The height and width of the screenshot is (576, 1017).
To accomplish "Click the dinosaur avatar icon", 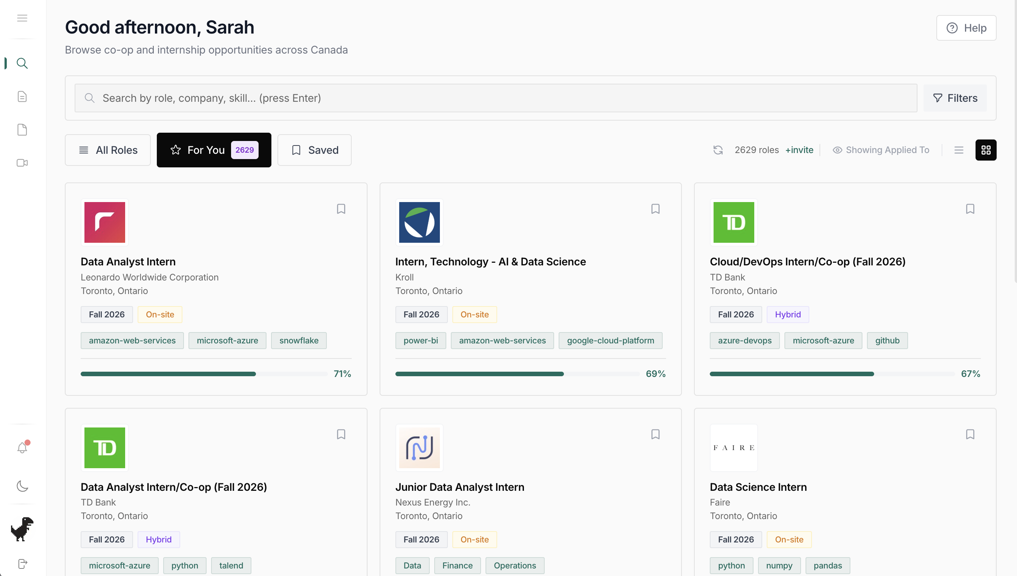I will tap(22, 529).
